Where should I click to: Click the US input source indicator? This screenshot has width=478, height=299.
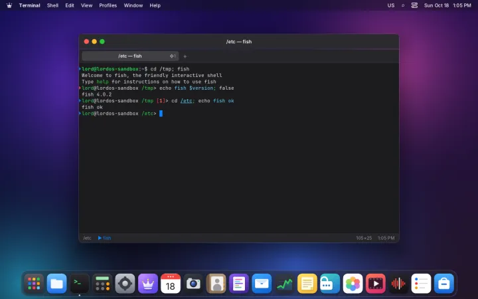391,5
